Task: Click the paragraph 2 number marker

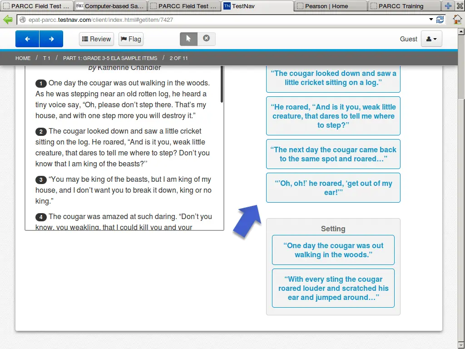Action: [x=41, y=131]
